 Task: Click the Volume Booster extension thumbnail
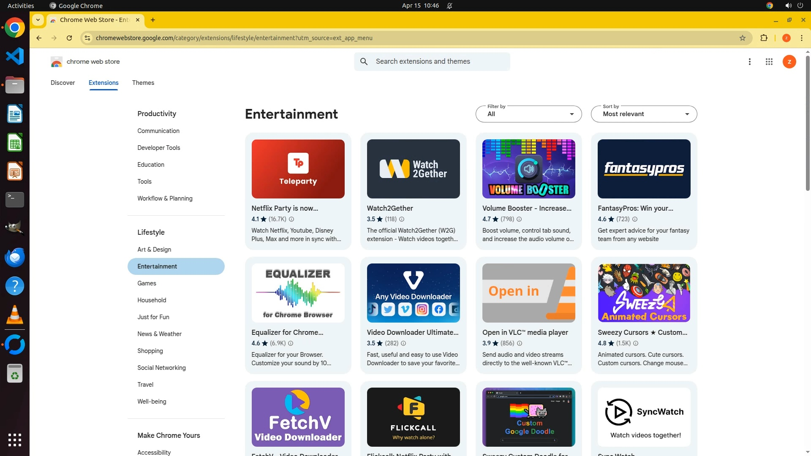[x=528, y=169]
